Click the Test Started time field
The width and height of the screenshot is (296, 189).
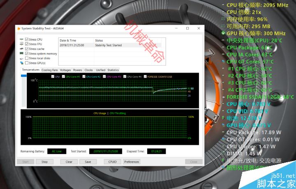pyautogui.click(x=106, y=151)
